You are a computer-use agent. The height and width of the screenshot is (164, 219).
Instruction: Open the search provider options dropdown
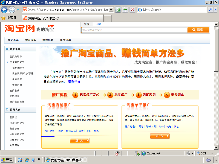[x=215, y=10]
